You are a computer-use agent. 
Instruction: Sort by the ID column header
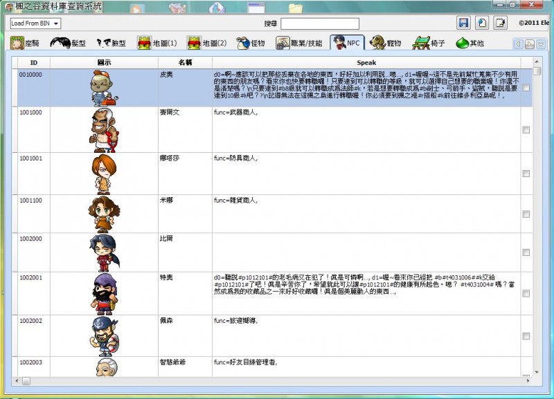point(34,62)
